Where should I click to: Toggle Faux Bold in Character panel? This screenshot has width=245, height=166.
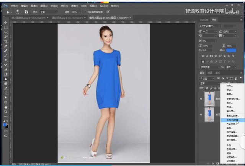203,56
